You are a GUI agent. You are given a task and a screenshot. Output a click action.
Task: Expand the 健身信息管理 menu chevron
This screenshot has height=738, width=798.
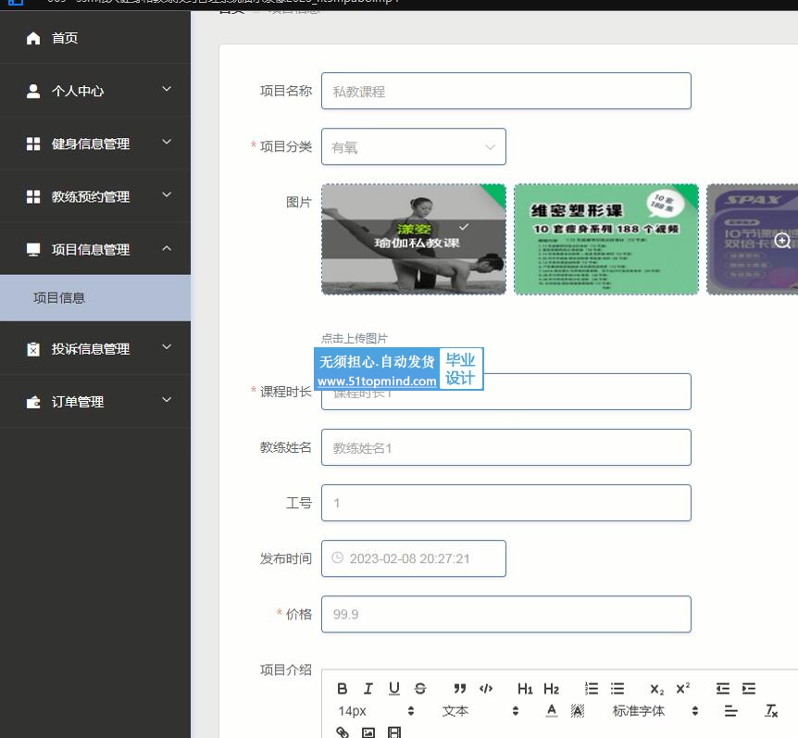click(167, 142)
